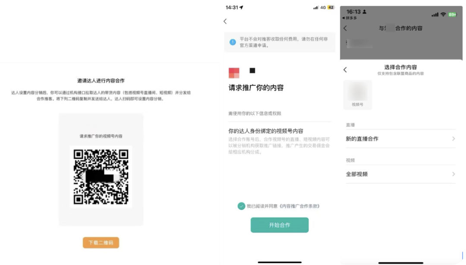Open the 全部视频 row
Viewport: 466px width, 265px height.
click(400, 174)
